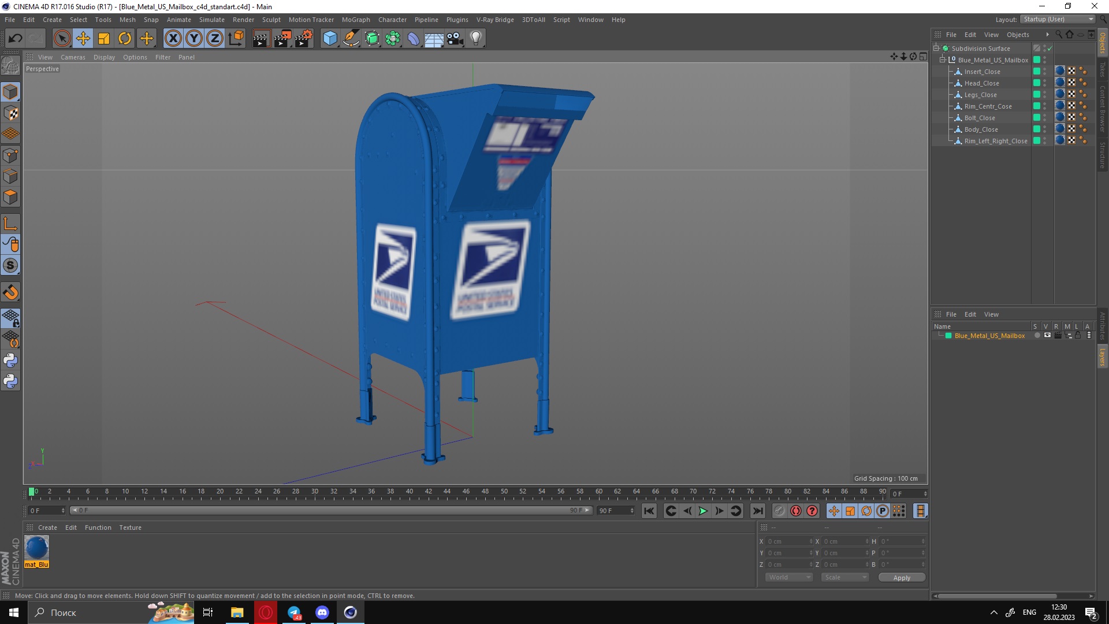
Task: Click the Undo arrow icon
Action: pos(15,39)
